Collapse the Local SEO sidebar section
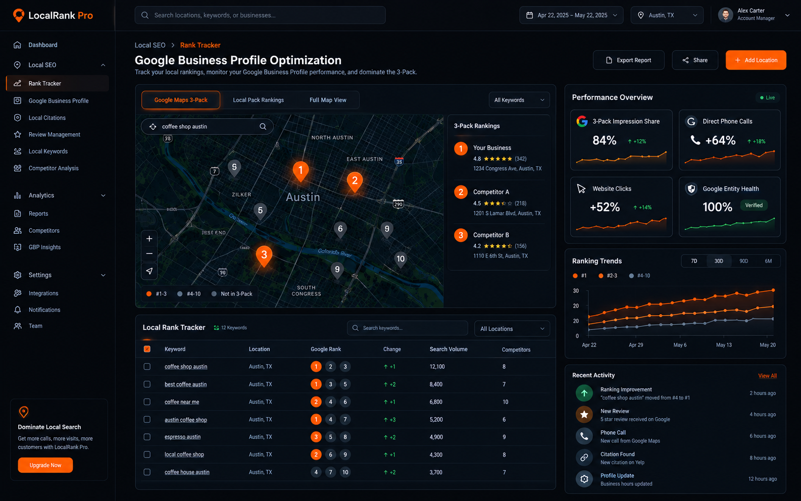This screenshot has width=801, height=501. pos(103,65)
